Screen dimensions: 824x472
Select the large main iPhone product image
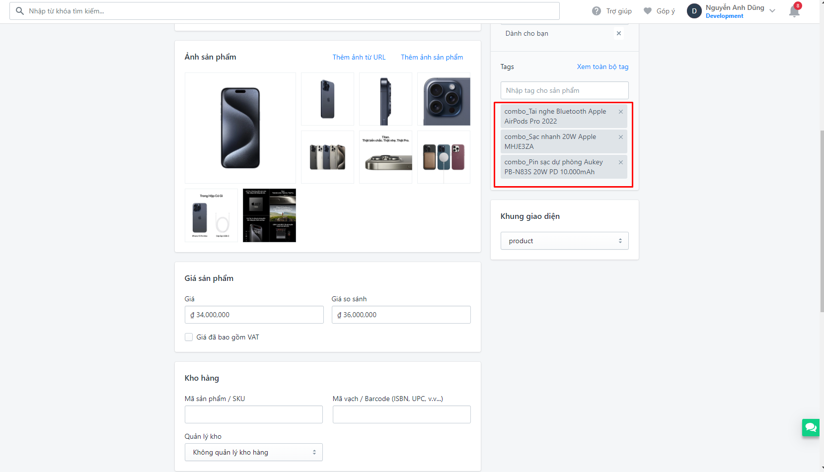[x=240, y=128]
